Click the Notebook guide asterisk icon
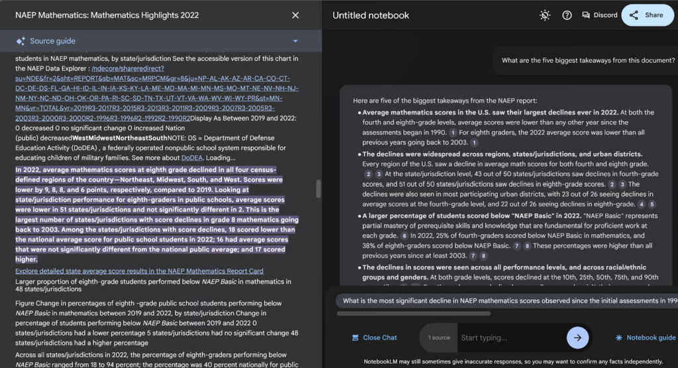The height and width of the screenshot is (368, 678). 619,338
